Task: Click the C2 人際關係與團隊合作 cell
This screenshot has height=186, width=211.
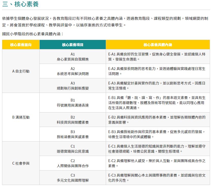Action: click(73, 163)
